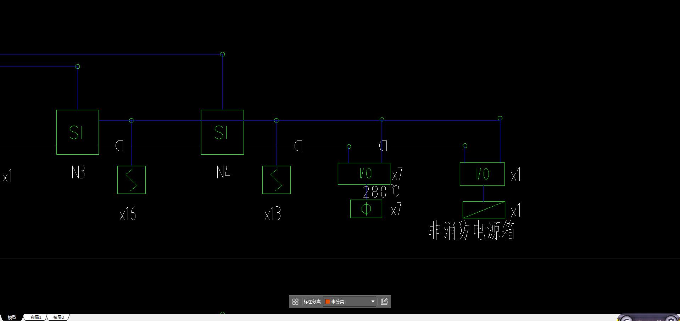Click the N3 text label
The height and width of the screenshot is (321, 680).
point(78,172)
